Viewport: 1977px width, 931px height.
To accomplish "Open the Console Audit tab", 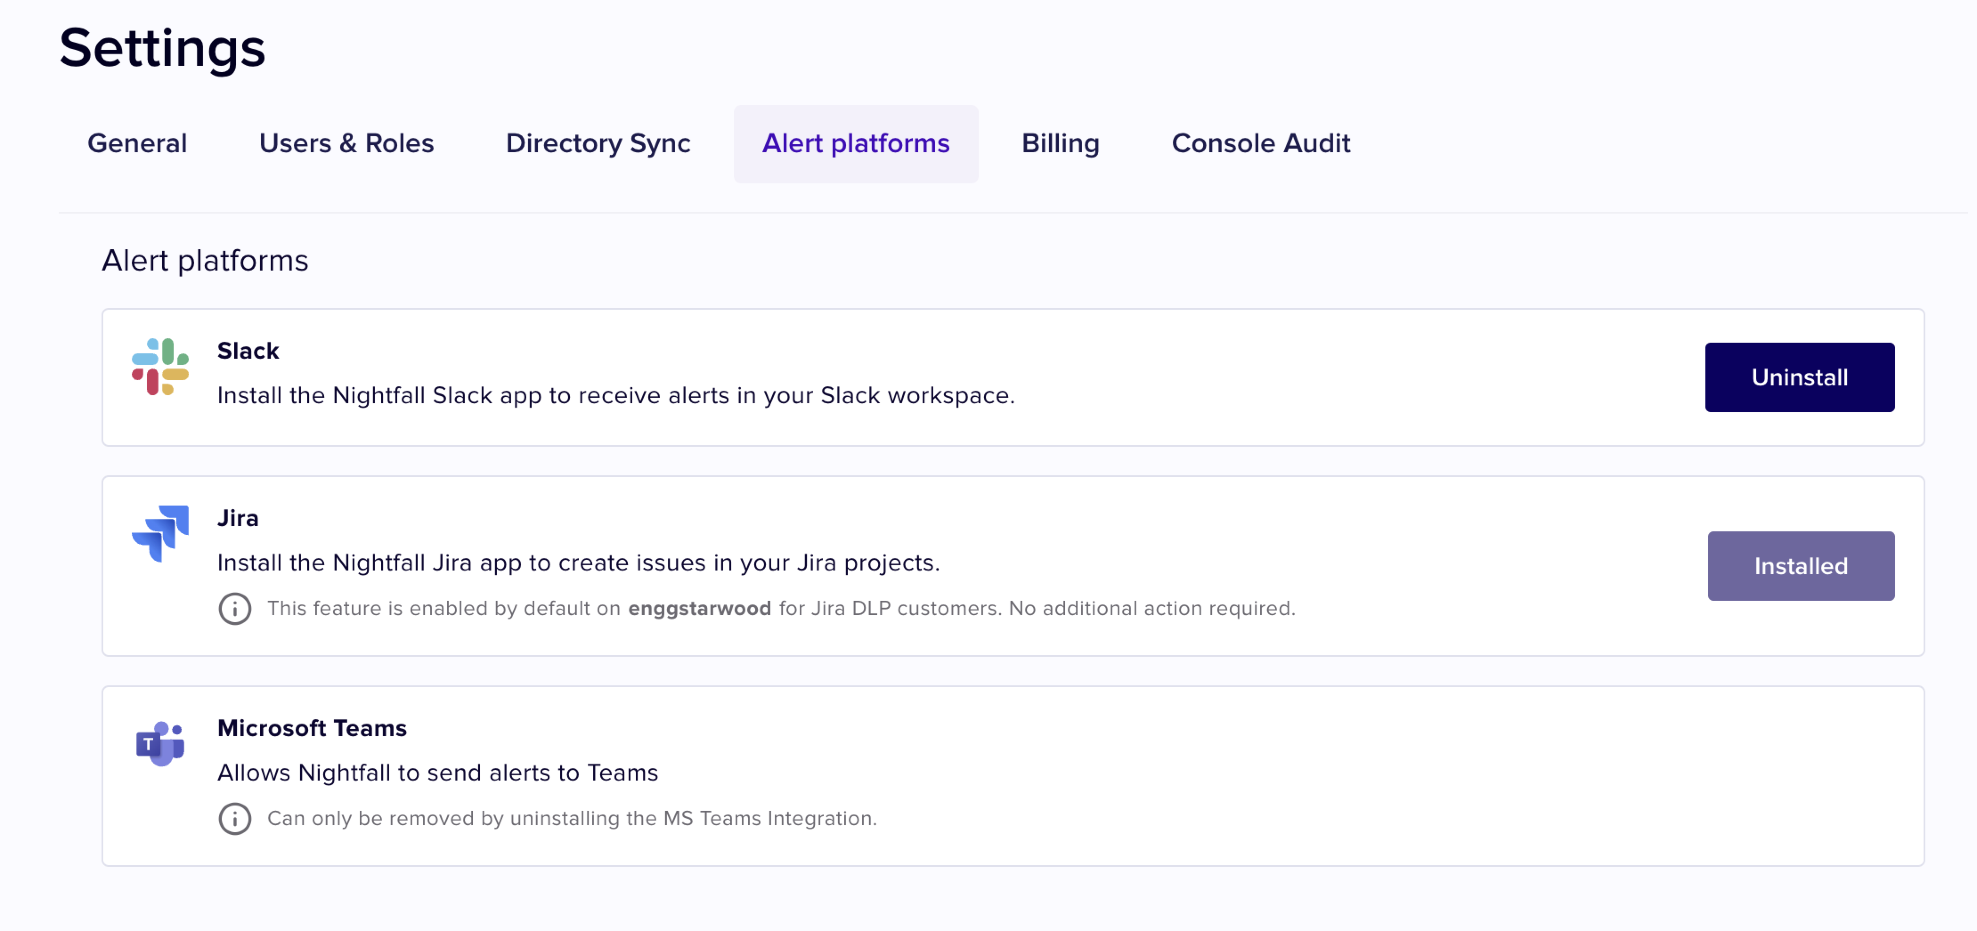I will (x=1260, y=143).
